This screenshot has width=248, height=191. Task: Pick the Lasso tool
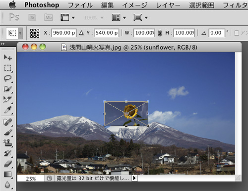click(7, 78)
